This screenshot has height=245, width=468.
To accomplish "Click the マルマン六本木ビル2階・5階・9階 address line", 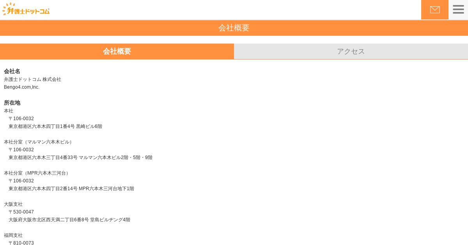I will point(81,157).
